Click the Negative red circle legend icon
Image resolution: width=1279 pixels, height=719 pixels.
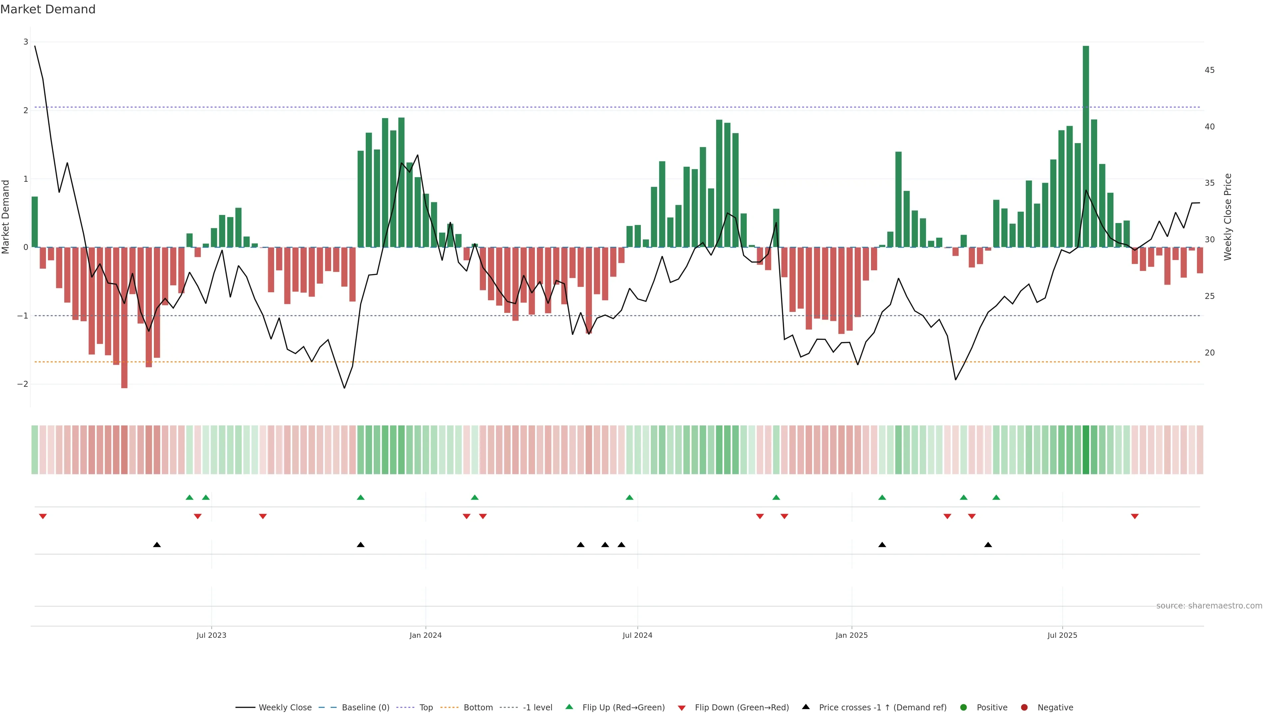point(1024,708)
